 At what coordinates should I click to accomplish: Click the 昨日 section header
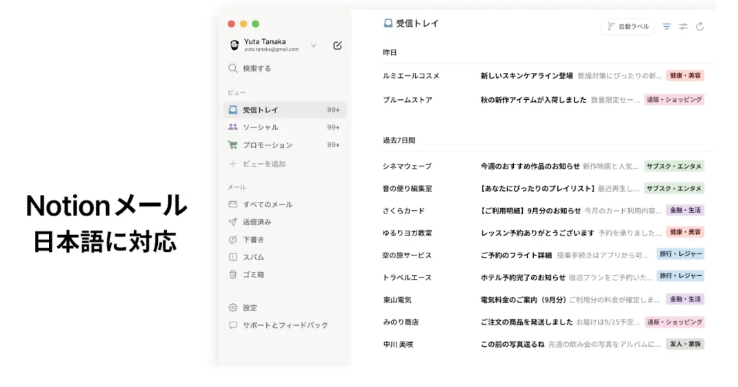pos(390,52)
